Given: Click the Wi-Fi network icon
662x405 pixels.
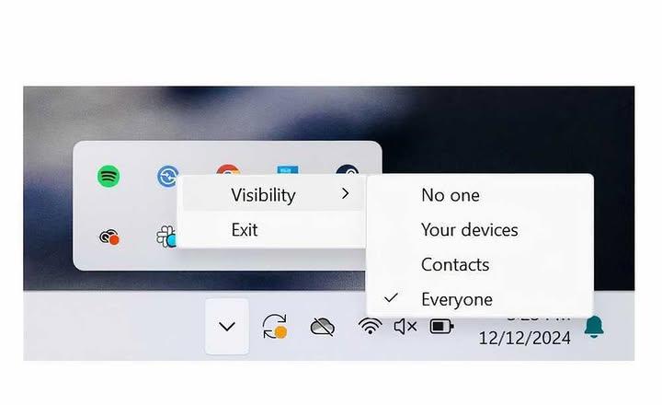Looking at the screenshot, I should click(x=370, y=326).
